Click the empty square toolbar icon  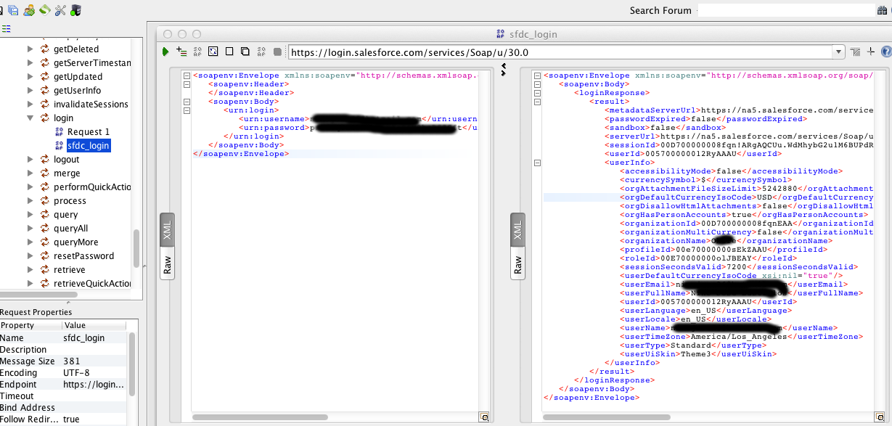coord(229,52)
